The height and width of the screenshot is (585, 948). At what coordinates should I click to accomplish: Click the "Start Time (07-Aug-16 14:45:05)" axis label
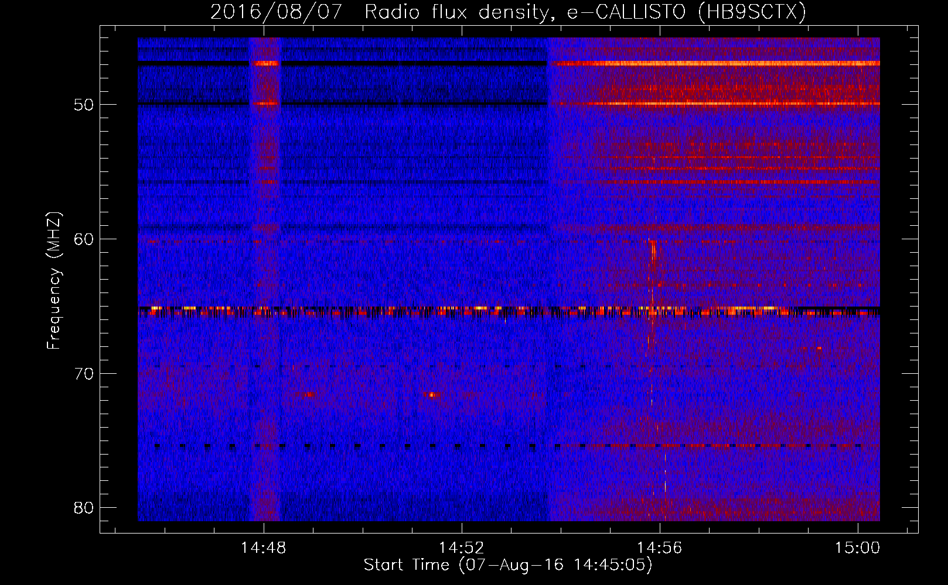508,565
